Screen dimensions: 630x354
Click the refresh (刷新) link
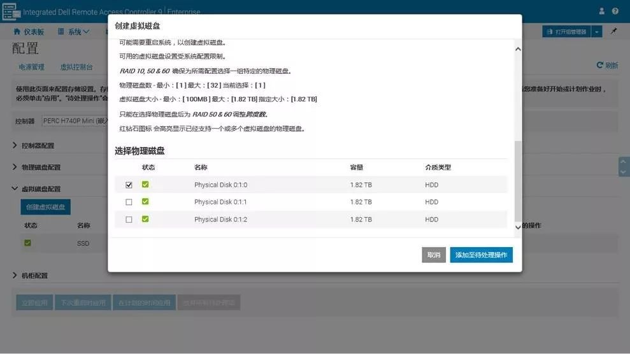(x=607, y=65)
